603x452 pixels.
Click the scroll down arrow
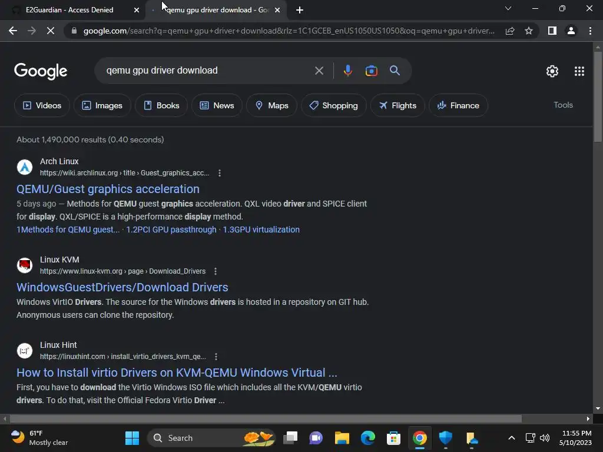[x=597, y=408]
